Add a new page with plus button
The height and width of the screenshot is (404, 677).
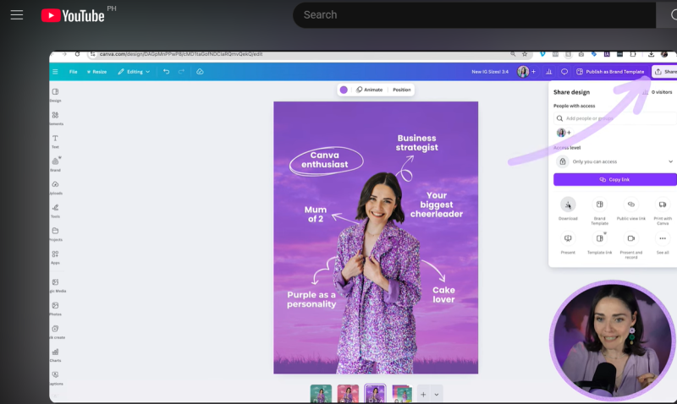[x=423, y=394]
